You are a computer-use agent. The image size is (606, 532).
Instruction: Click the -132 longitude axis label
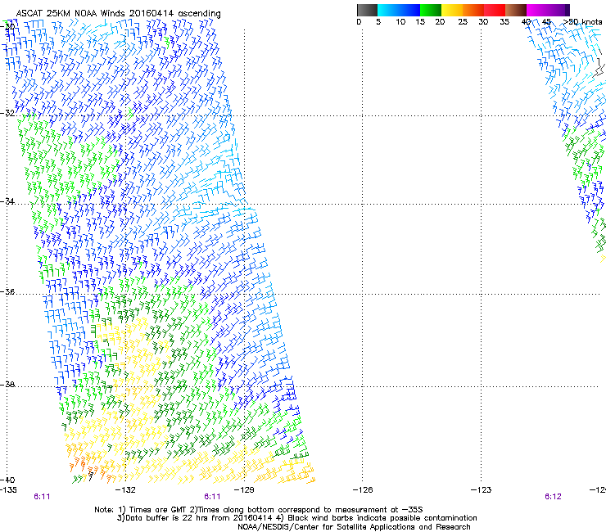125,490
